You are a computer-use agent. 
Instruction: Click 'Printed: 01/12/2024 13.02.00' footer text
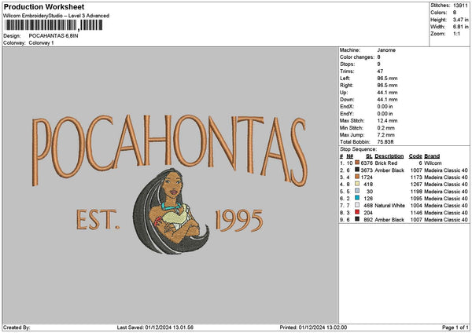(x=313, y=328)
